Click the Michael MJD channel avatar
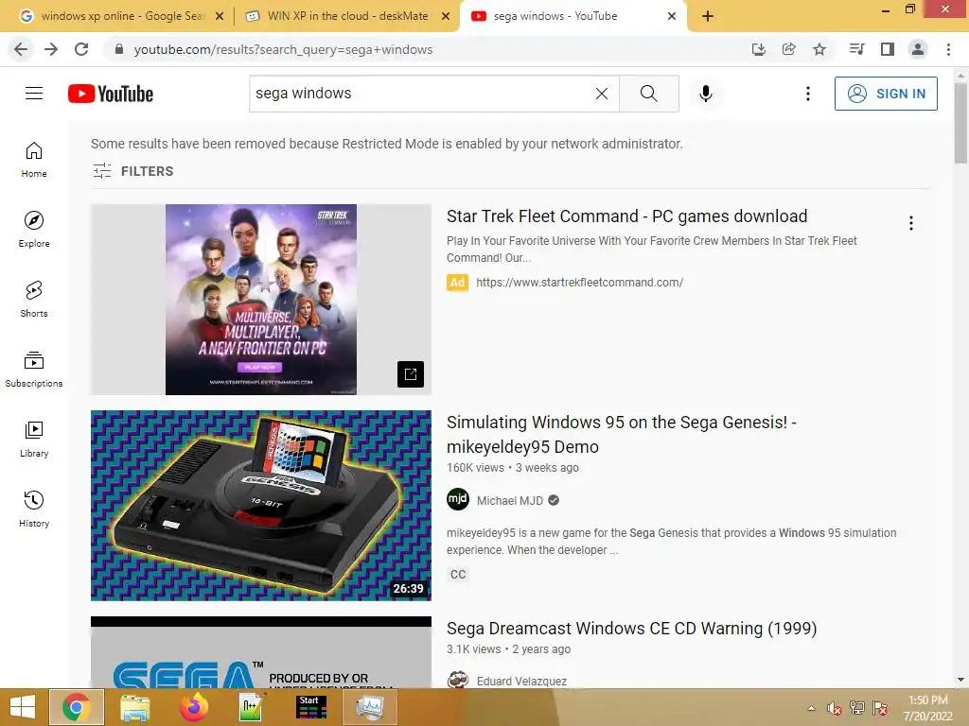The image size is (969, 726). tap(458, 499)
